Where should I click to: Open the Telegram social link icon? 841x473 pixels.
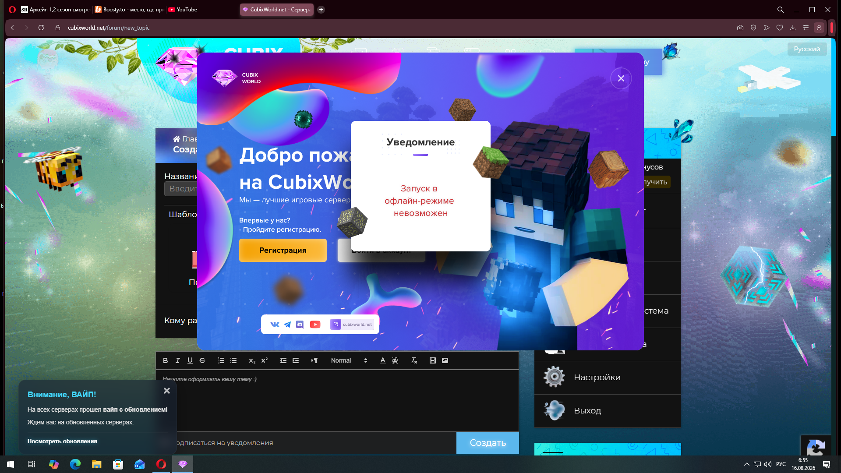287,325
